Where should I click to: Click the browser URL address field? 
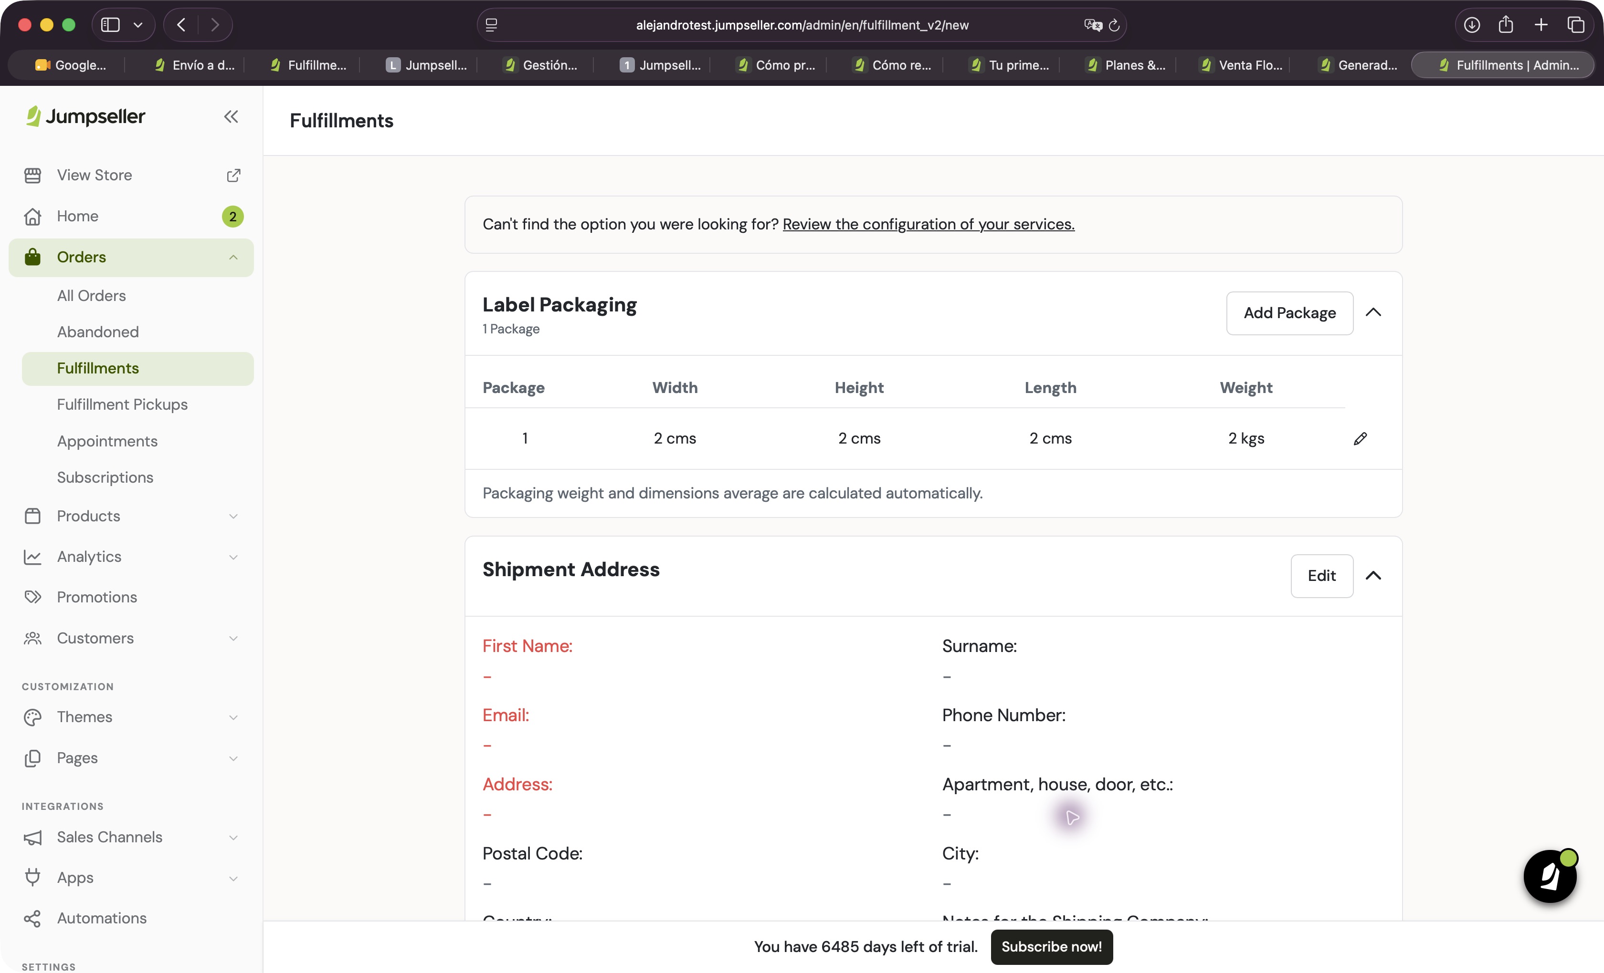click(x=802, y=25)
